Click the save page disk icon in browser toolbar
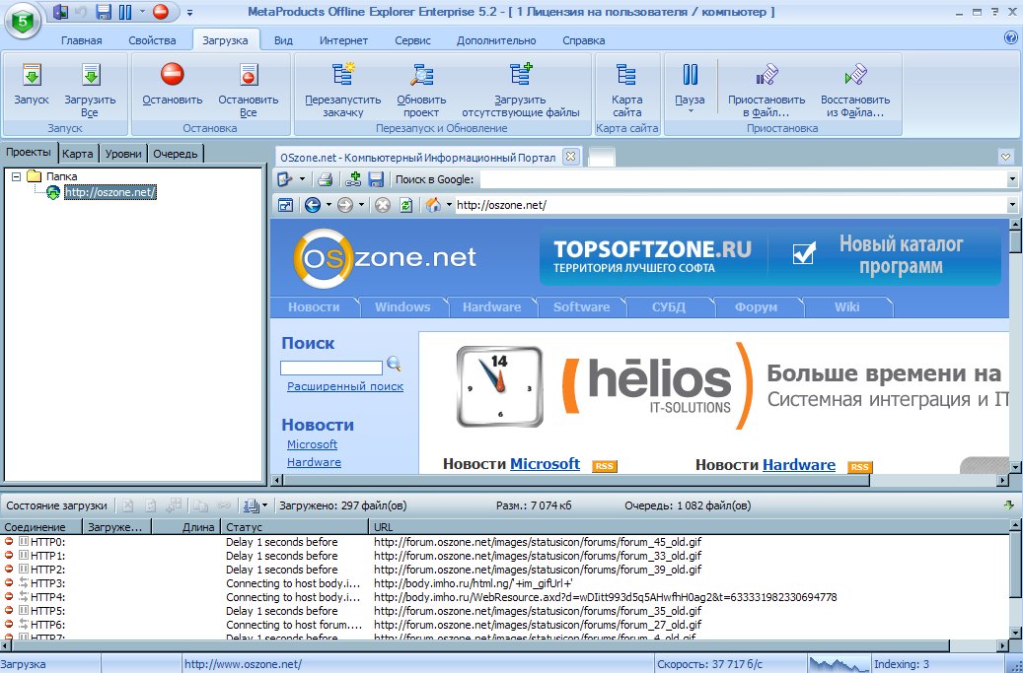Image resolution: width=1023 pixels, height=673 pixels. tap(376, 179)
